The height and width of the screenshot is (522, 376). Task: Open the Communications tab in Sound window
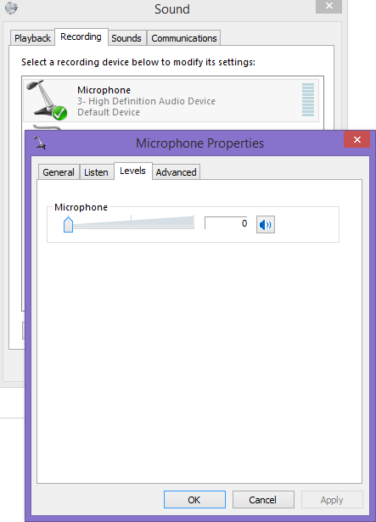(184, 38)
